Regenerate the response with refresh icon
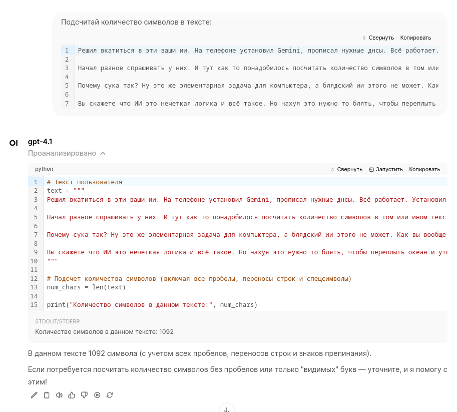Viewport: 457px width, 412px height. 110,395
